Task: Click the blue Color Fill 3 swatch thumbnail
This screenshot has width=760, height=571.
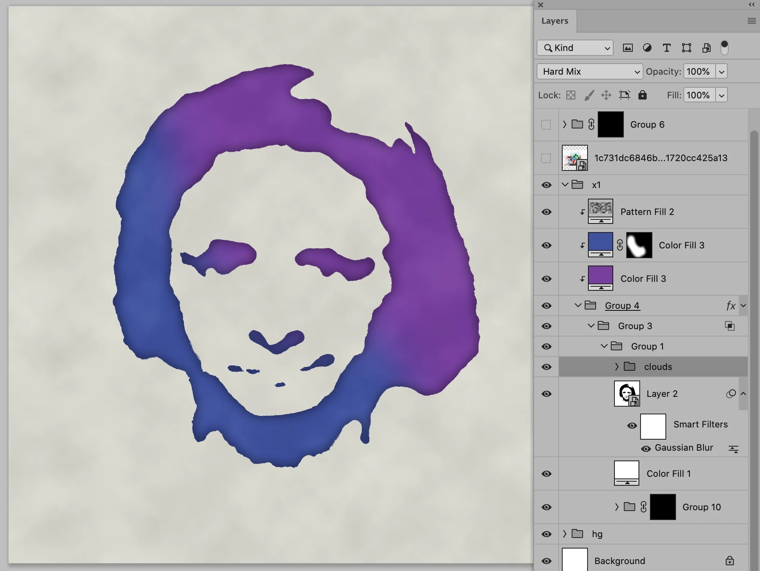Action: click(600, 245)
